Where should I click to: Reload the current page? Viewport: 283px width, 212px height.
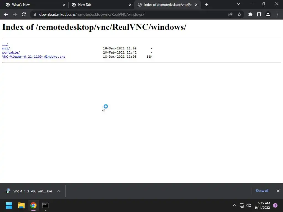pos(24,14)
